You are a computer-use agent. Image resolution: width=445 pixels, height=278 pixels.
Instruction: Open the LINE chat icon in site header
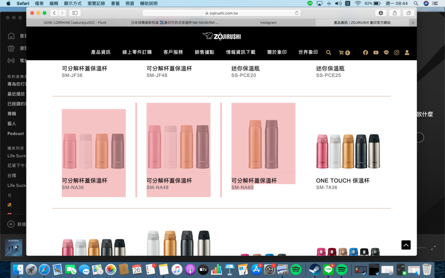(386, 53)
